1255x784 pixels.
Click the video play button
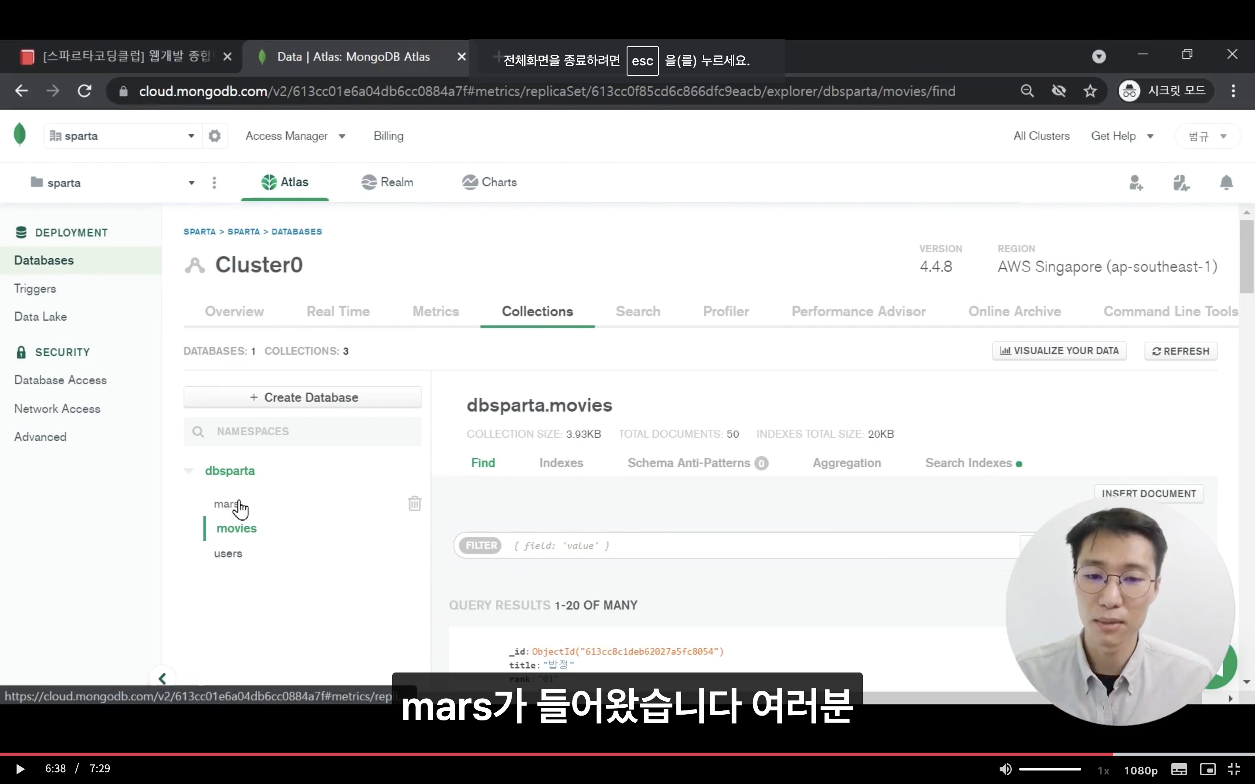(20, 769)
